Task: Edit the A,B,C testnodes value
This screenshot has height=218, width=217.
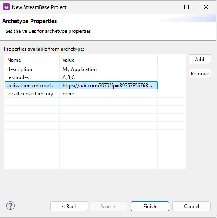Action: pyautogui.click(x=109, y=77)
